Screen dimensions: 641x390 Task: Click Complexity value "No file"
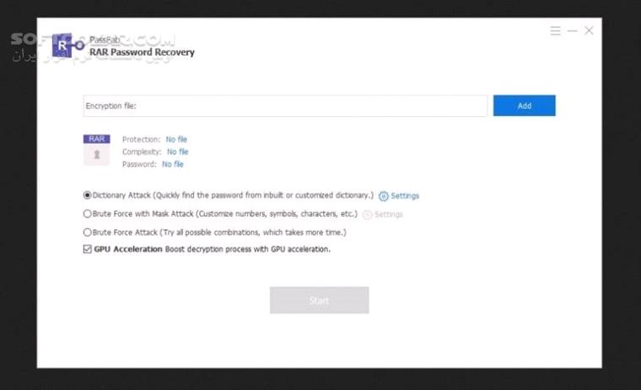point(177,152)
